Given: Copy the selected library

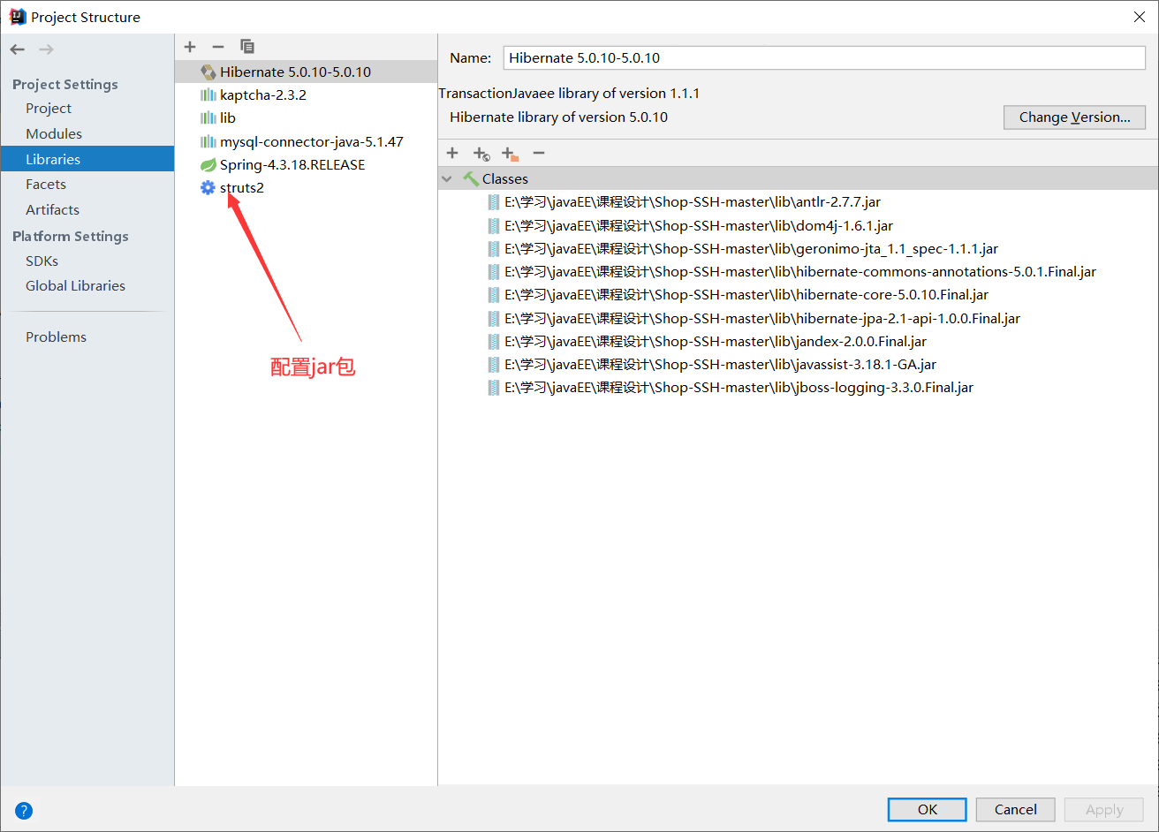Looking at the screenshot, I should [x=247, y=46].
